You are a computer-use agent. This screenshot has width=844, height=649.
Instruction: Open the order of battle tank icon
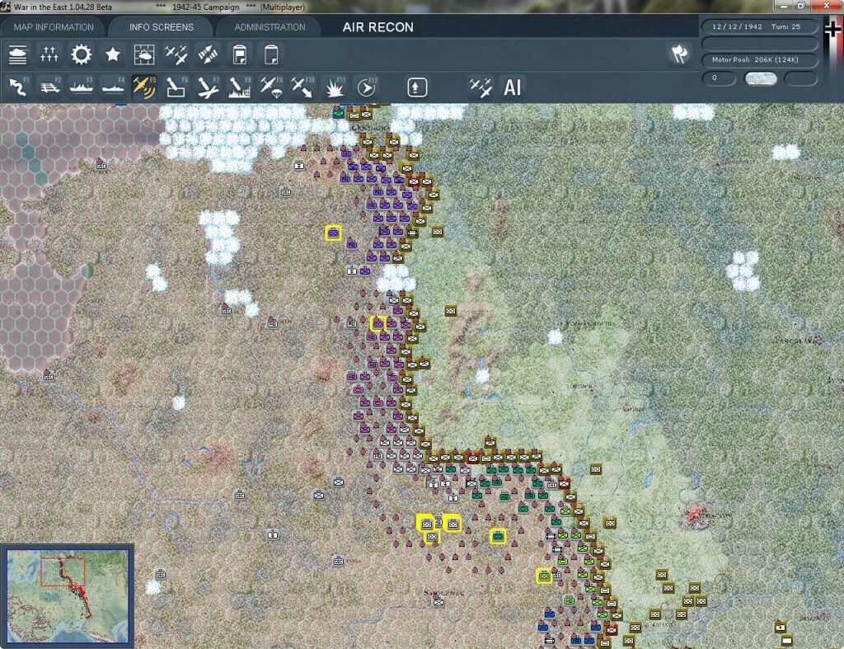tap(18, 55)
